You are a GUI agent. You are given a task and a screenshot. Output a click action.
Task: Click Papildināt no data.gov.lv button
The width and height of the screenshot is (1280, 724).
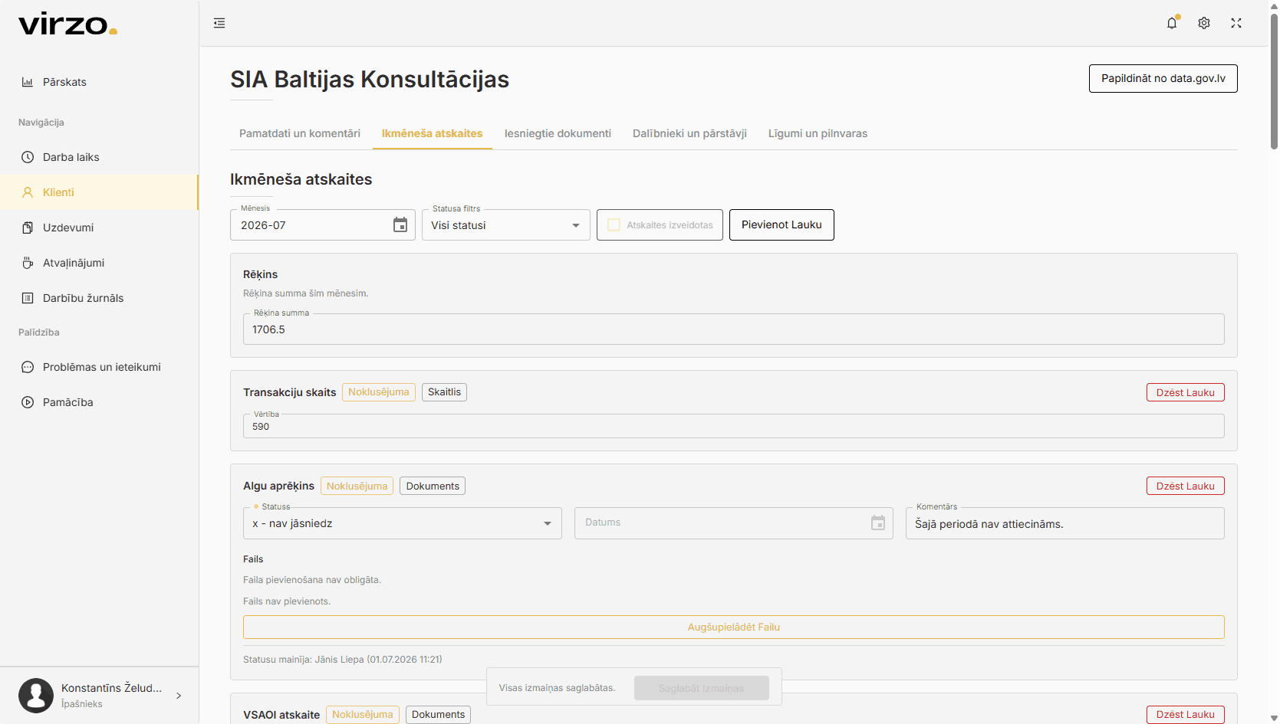(x=1163, y=78)
